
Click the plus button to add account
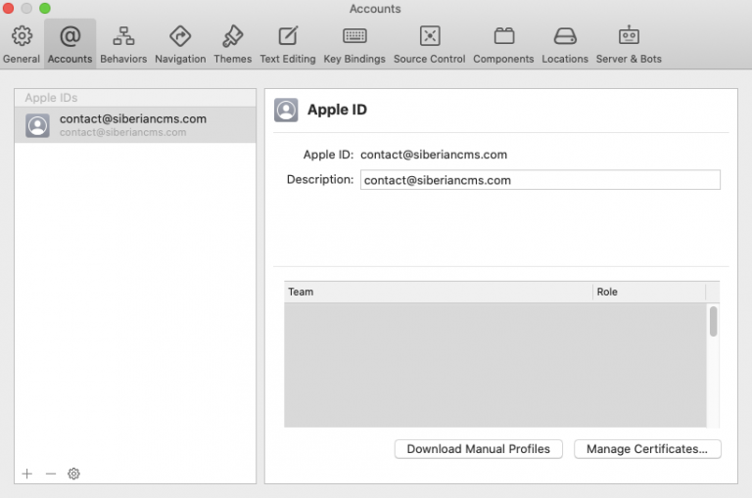tap(26, 474)
